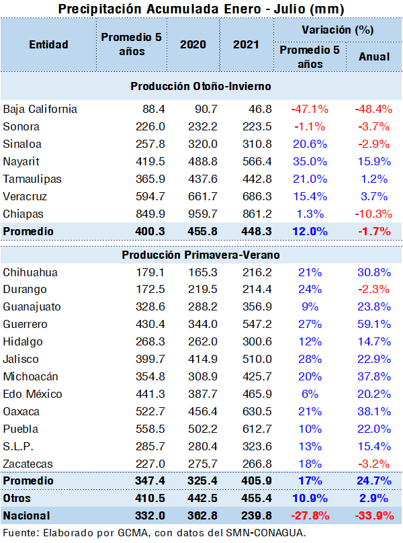Click the 'Anual' column header
Image resolution: width=403 pixels, height=543 pixels.
(374, 56)
